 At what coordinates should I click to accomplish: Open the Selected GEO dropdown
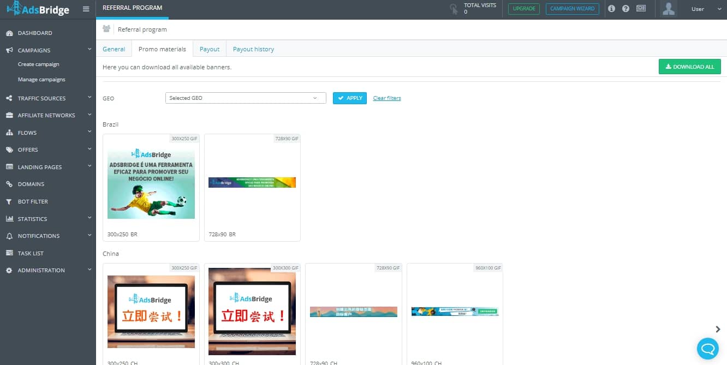click(x=246, y=98)
